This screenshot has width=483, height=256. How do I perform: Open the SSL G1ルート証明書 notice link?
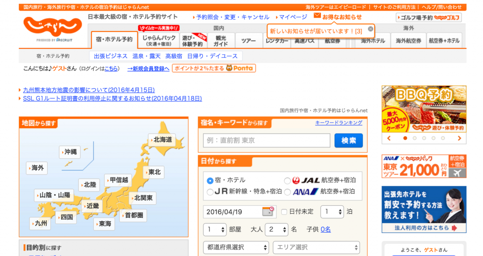[x=112, y=98]
